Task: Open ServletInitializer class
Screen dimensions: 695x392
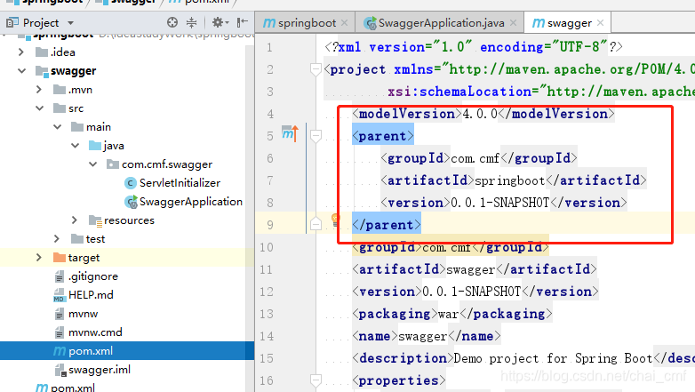Action: (x=173, y=183)
